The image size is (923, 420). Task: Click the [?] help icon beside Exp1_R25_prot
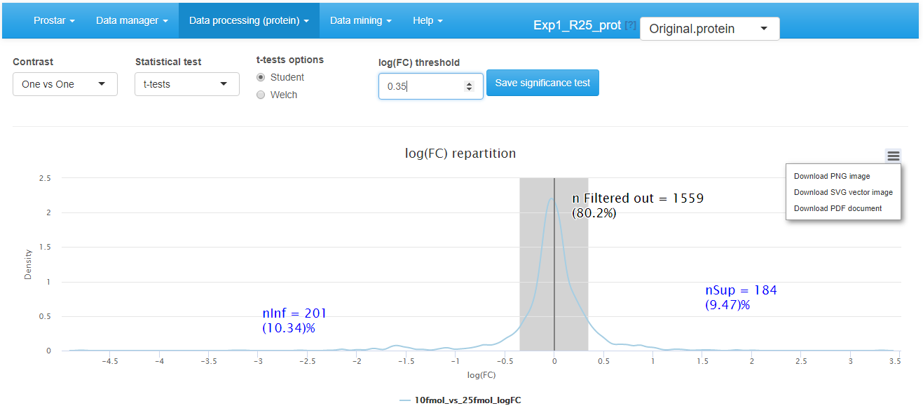pos(630,25)
